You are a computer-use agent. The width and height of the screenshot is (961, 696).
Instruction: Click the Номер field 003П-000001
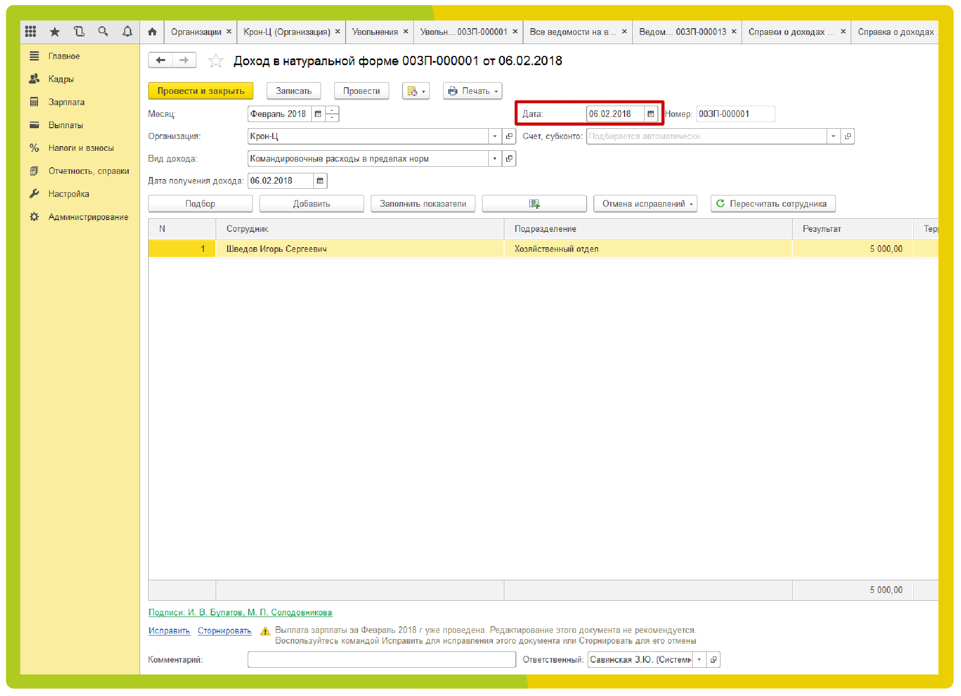pyautogui.click(x=735, y=114)
